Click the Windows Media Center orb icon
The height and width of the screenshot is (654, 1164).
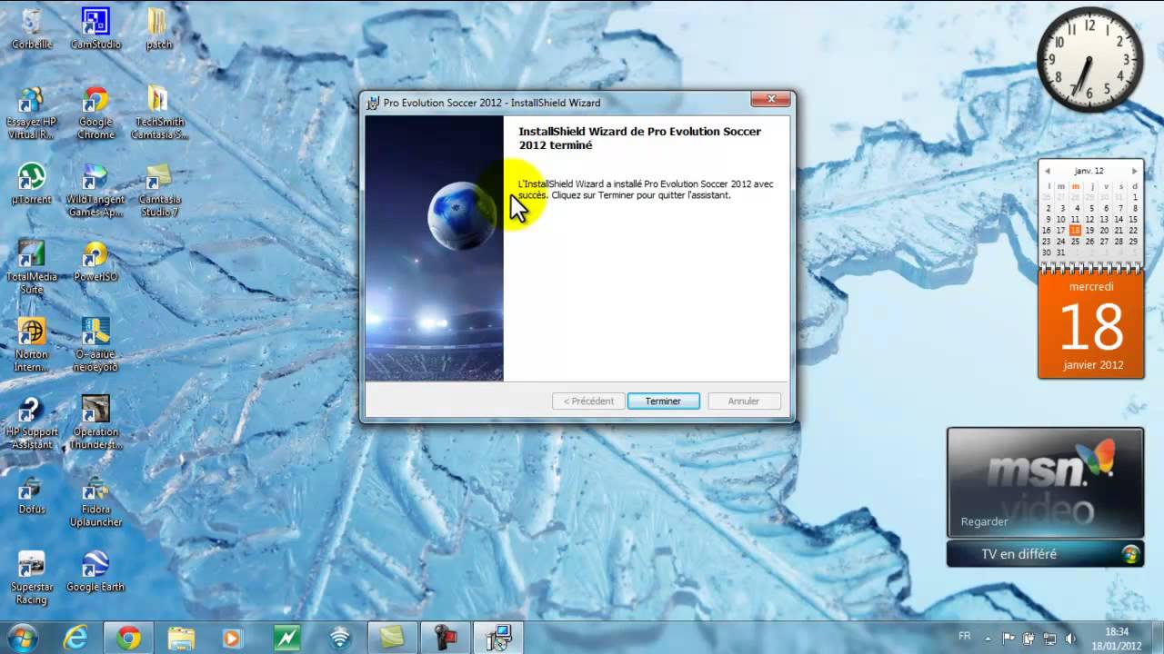pos(1130,554)
